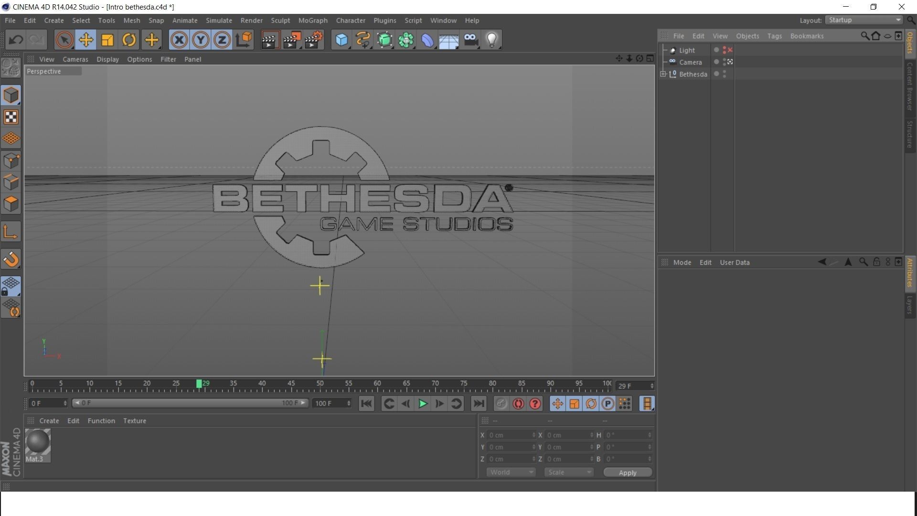The height and width of the screenshot is (516, 917).
Task: Open the MoGraph menu
Action: coord(313,21)
